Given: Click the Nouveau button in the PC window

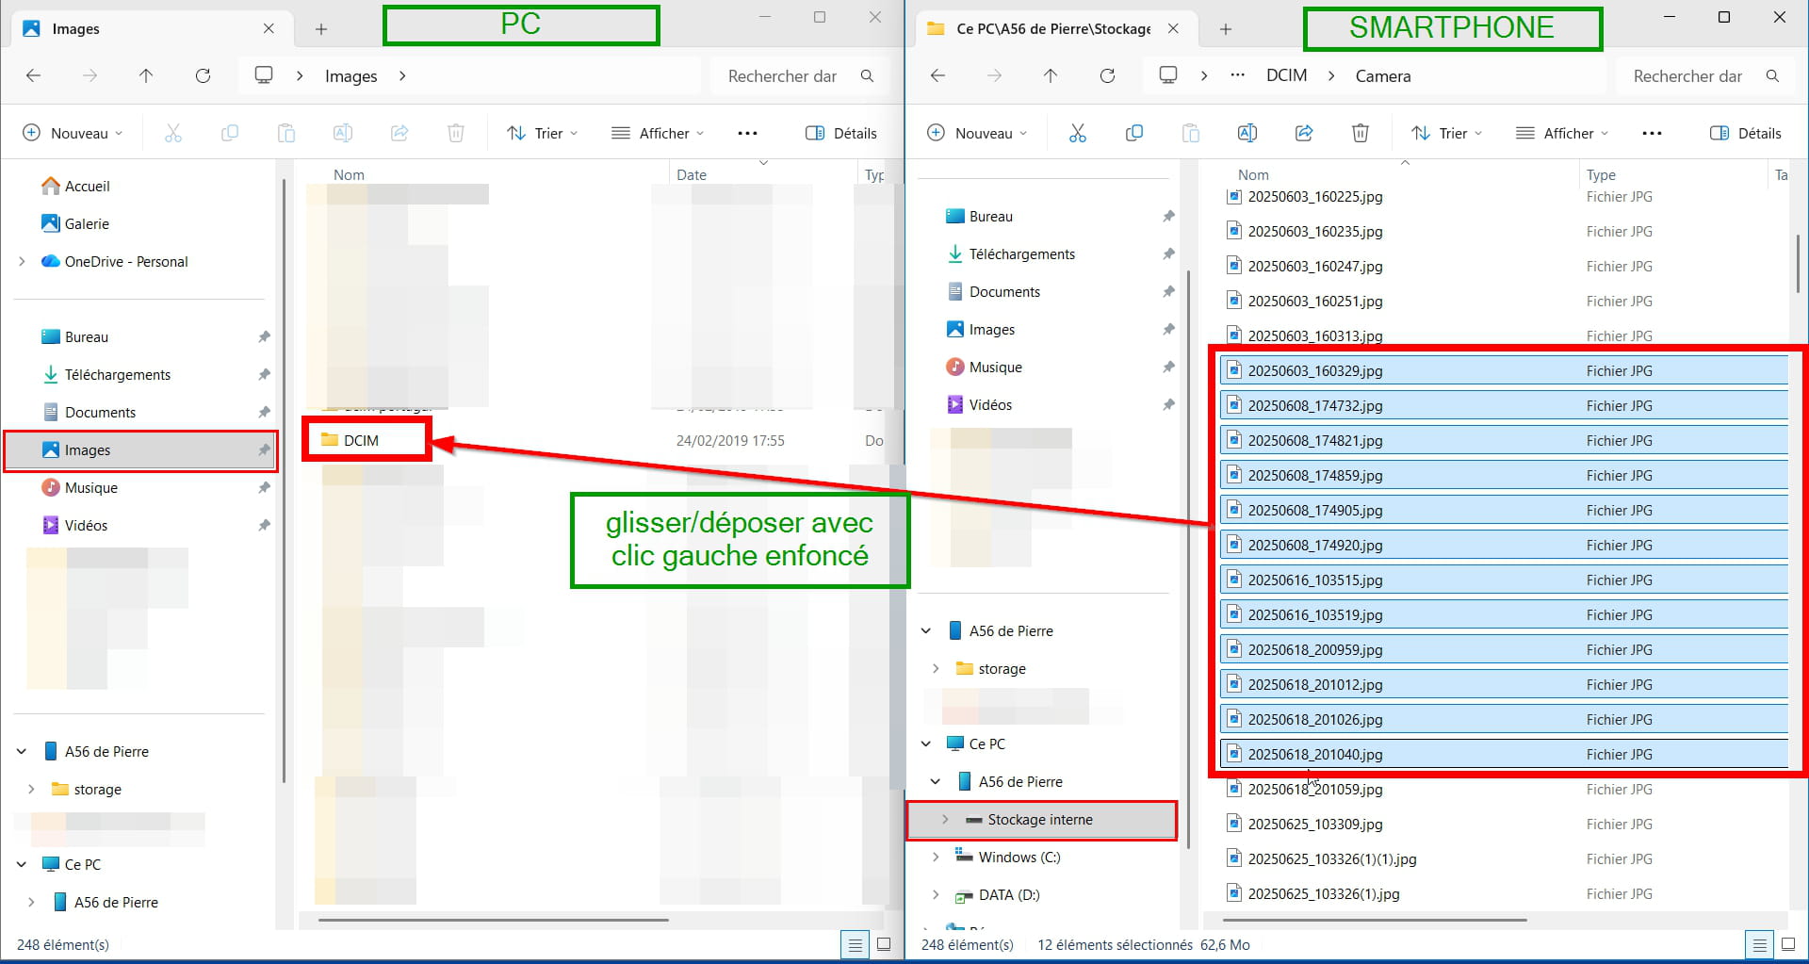Looking at the screenshot, I should [72, 133].
